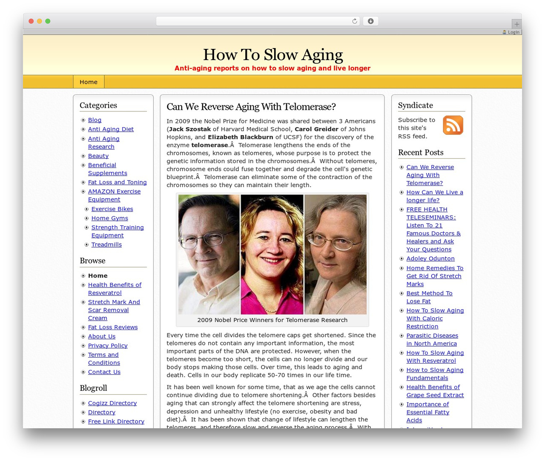Open How To Slow Aging With Resveratrol post
This screenshot has height=461, width=545.
point(435,357)
